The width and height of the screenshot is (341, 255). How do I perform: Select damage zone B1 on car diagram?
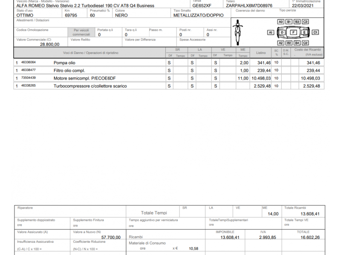coord(289,22)
